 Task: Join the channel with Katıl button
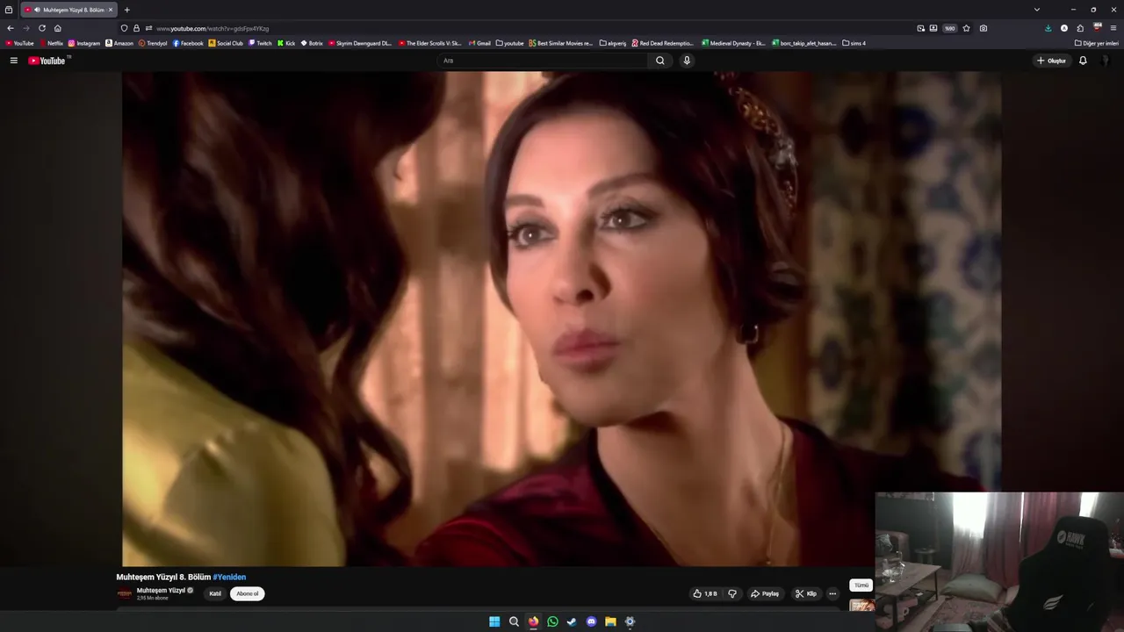coord(215,593)
